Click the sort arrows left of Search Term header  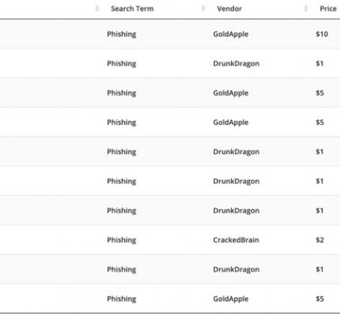[97, 9]
